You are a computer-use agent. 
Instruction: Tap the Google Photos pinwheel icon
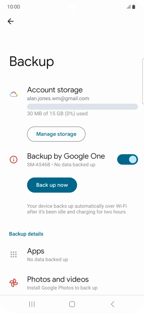[x=14, y=283]
